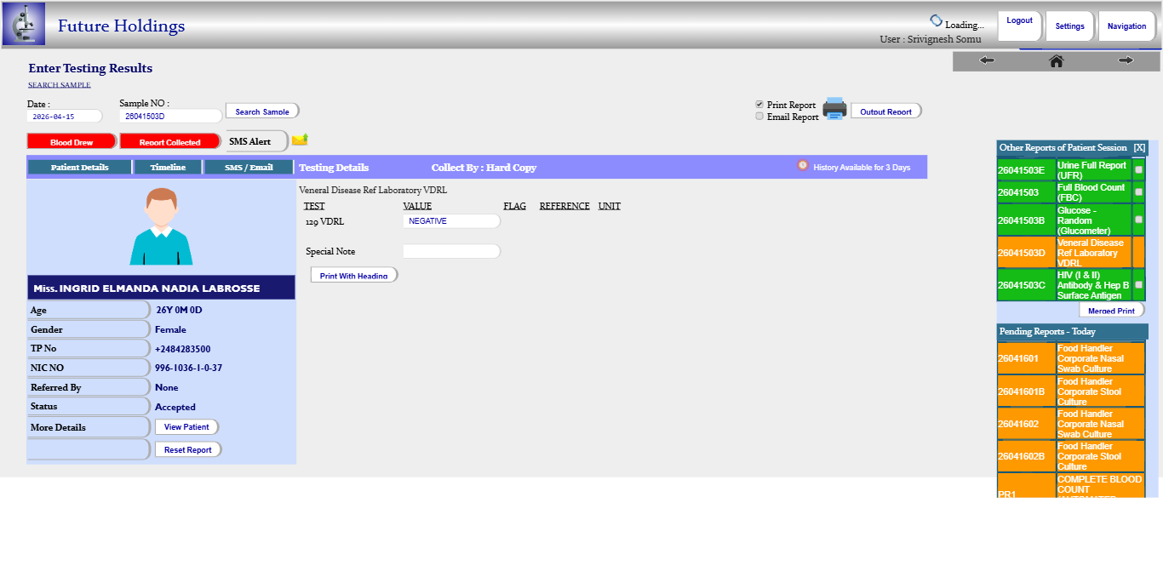Click the history clock icon
This screenshot has height=577, width=1163.
click(802, 166)
